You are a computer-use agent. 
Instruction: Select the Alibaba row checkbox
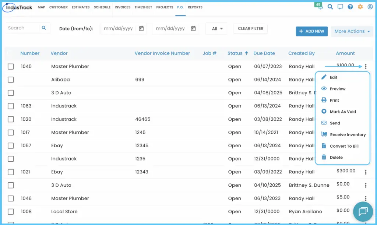point(11,80)
